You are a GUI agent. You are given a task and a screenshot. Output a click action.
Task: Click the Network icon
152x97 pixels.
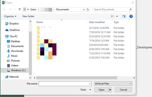7,77
